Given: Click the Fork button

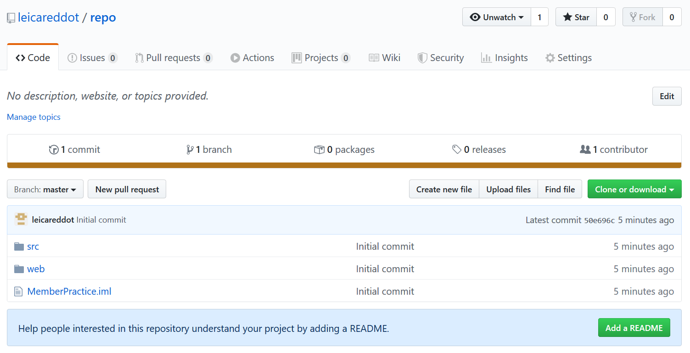Looking at the screenshot, I should pyautogui.click(x=643, y=17).
